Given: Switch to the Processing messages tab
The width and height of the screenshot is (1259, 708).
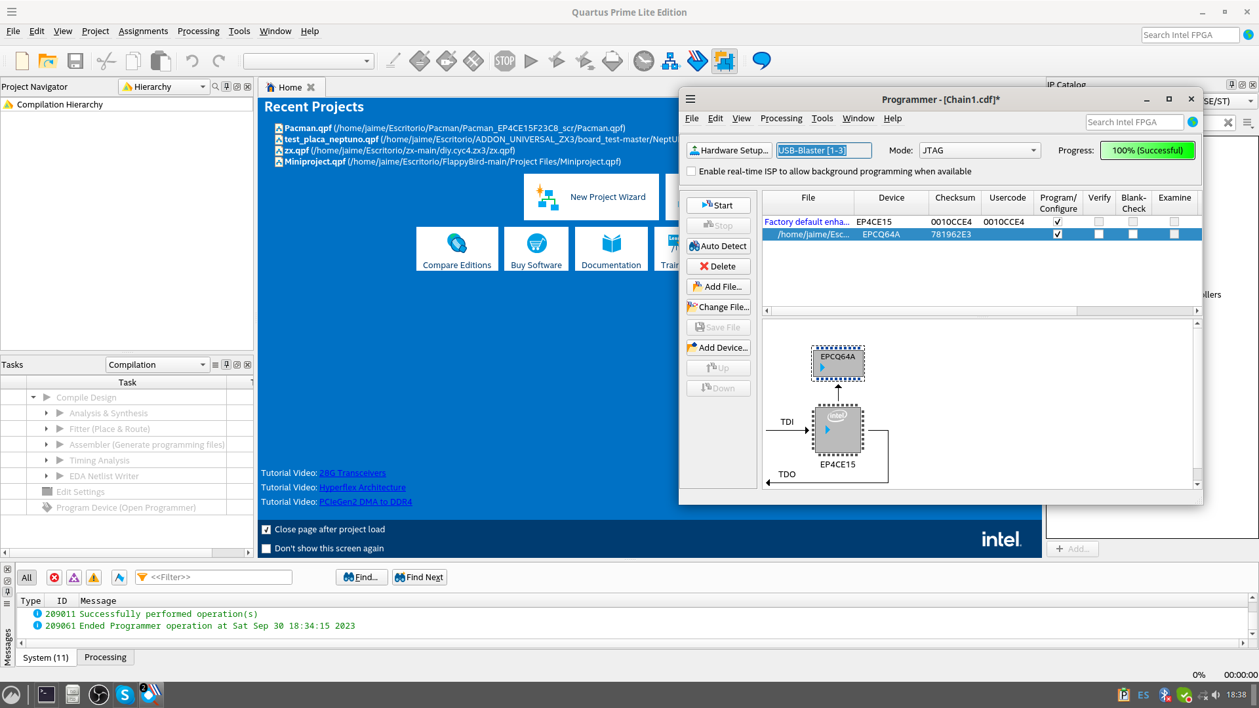Looking at the screenshot, I should click(105, 658).
